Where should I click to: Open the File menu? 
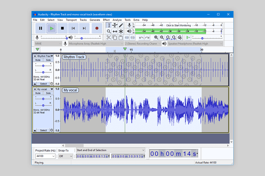pyautogui.click(x=35, y=20)
